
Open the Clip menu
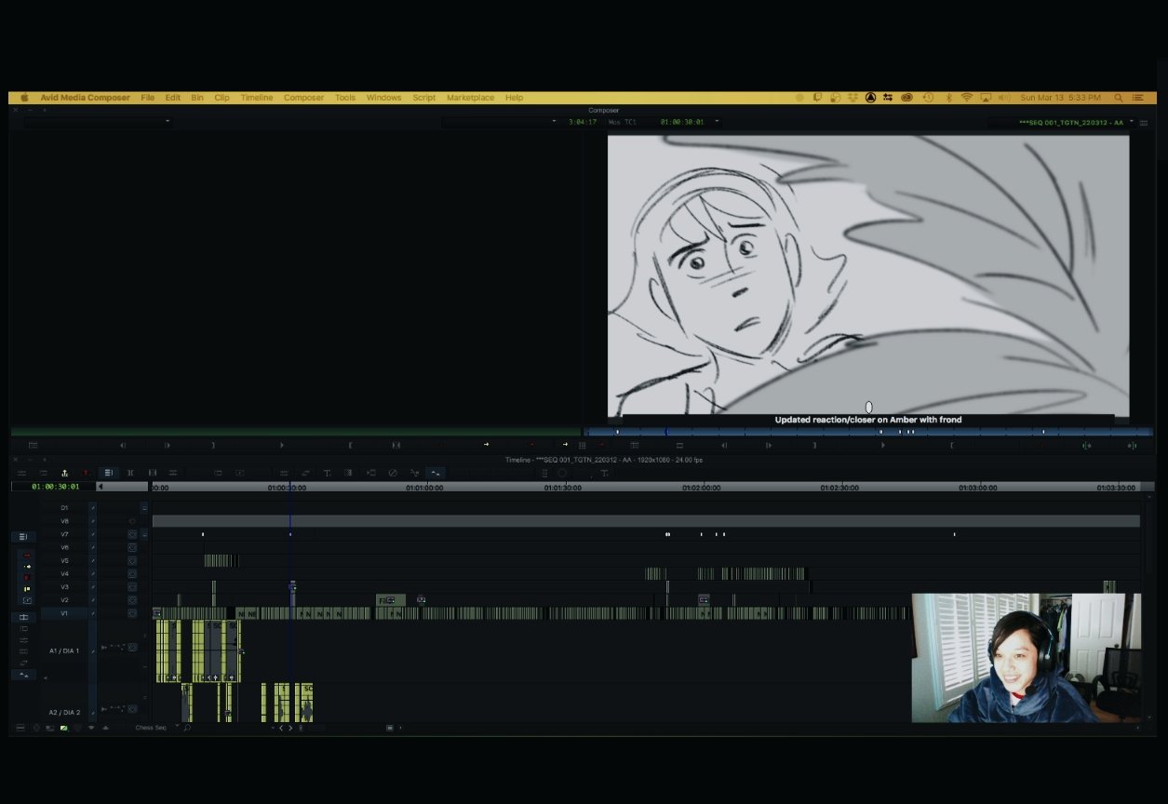[222, 98]
